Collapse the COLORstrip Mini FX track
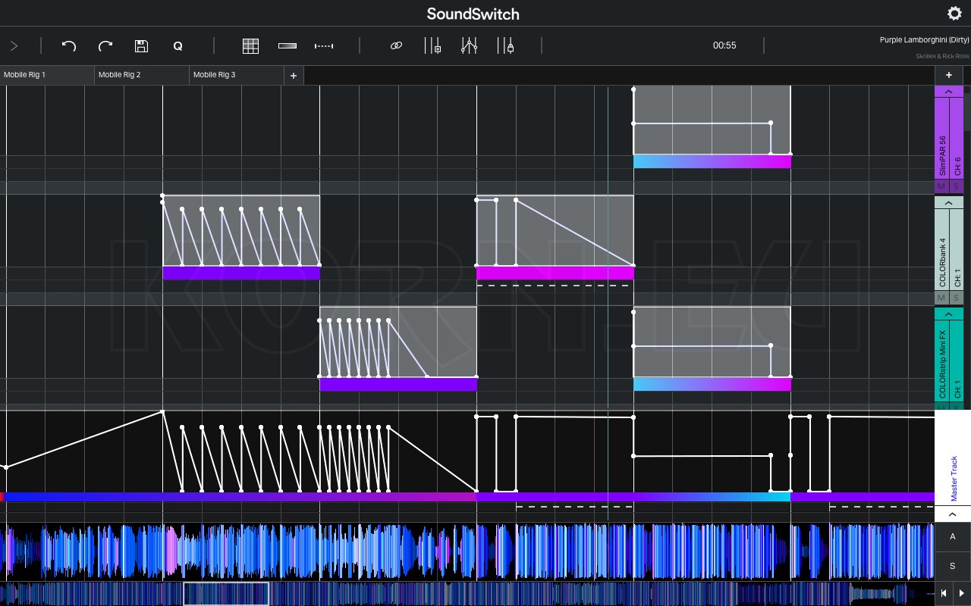The width and height of the screenshot is (971, 606). click(x=949, y=314)
